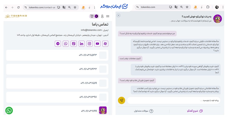Open Chrome three-dot menu in tokeniko.com window
Screen dimensions: 228x119
[x=223, y=7]
